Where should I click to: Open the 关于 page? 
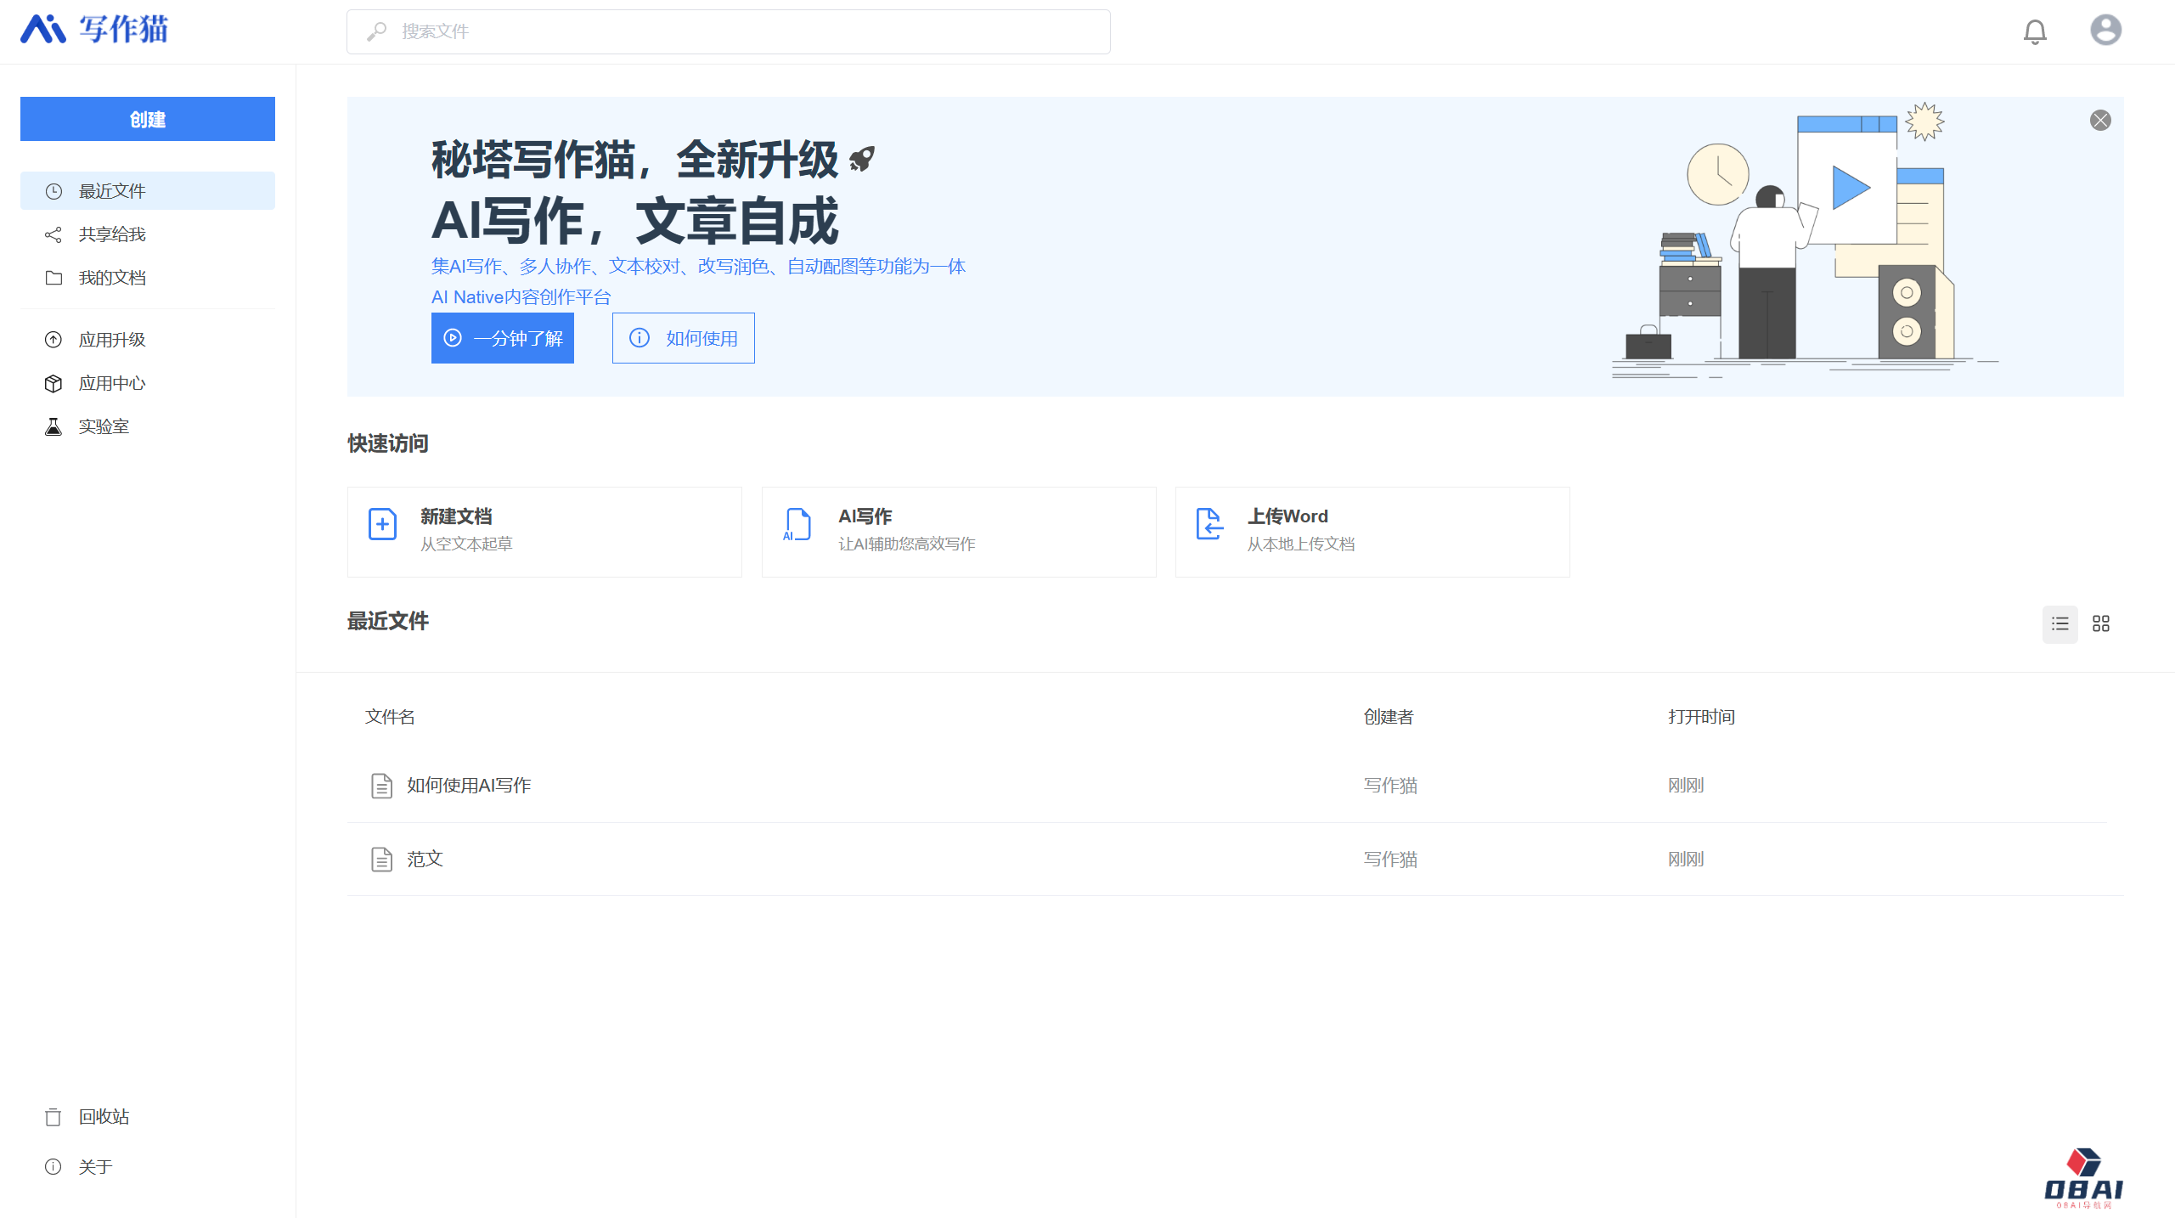click(148, 1167)
